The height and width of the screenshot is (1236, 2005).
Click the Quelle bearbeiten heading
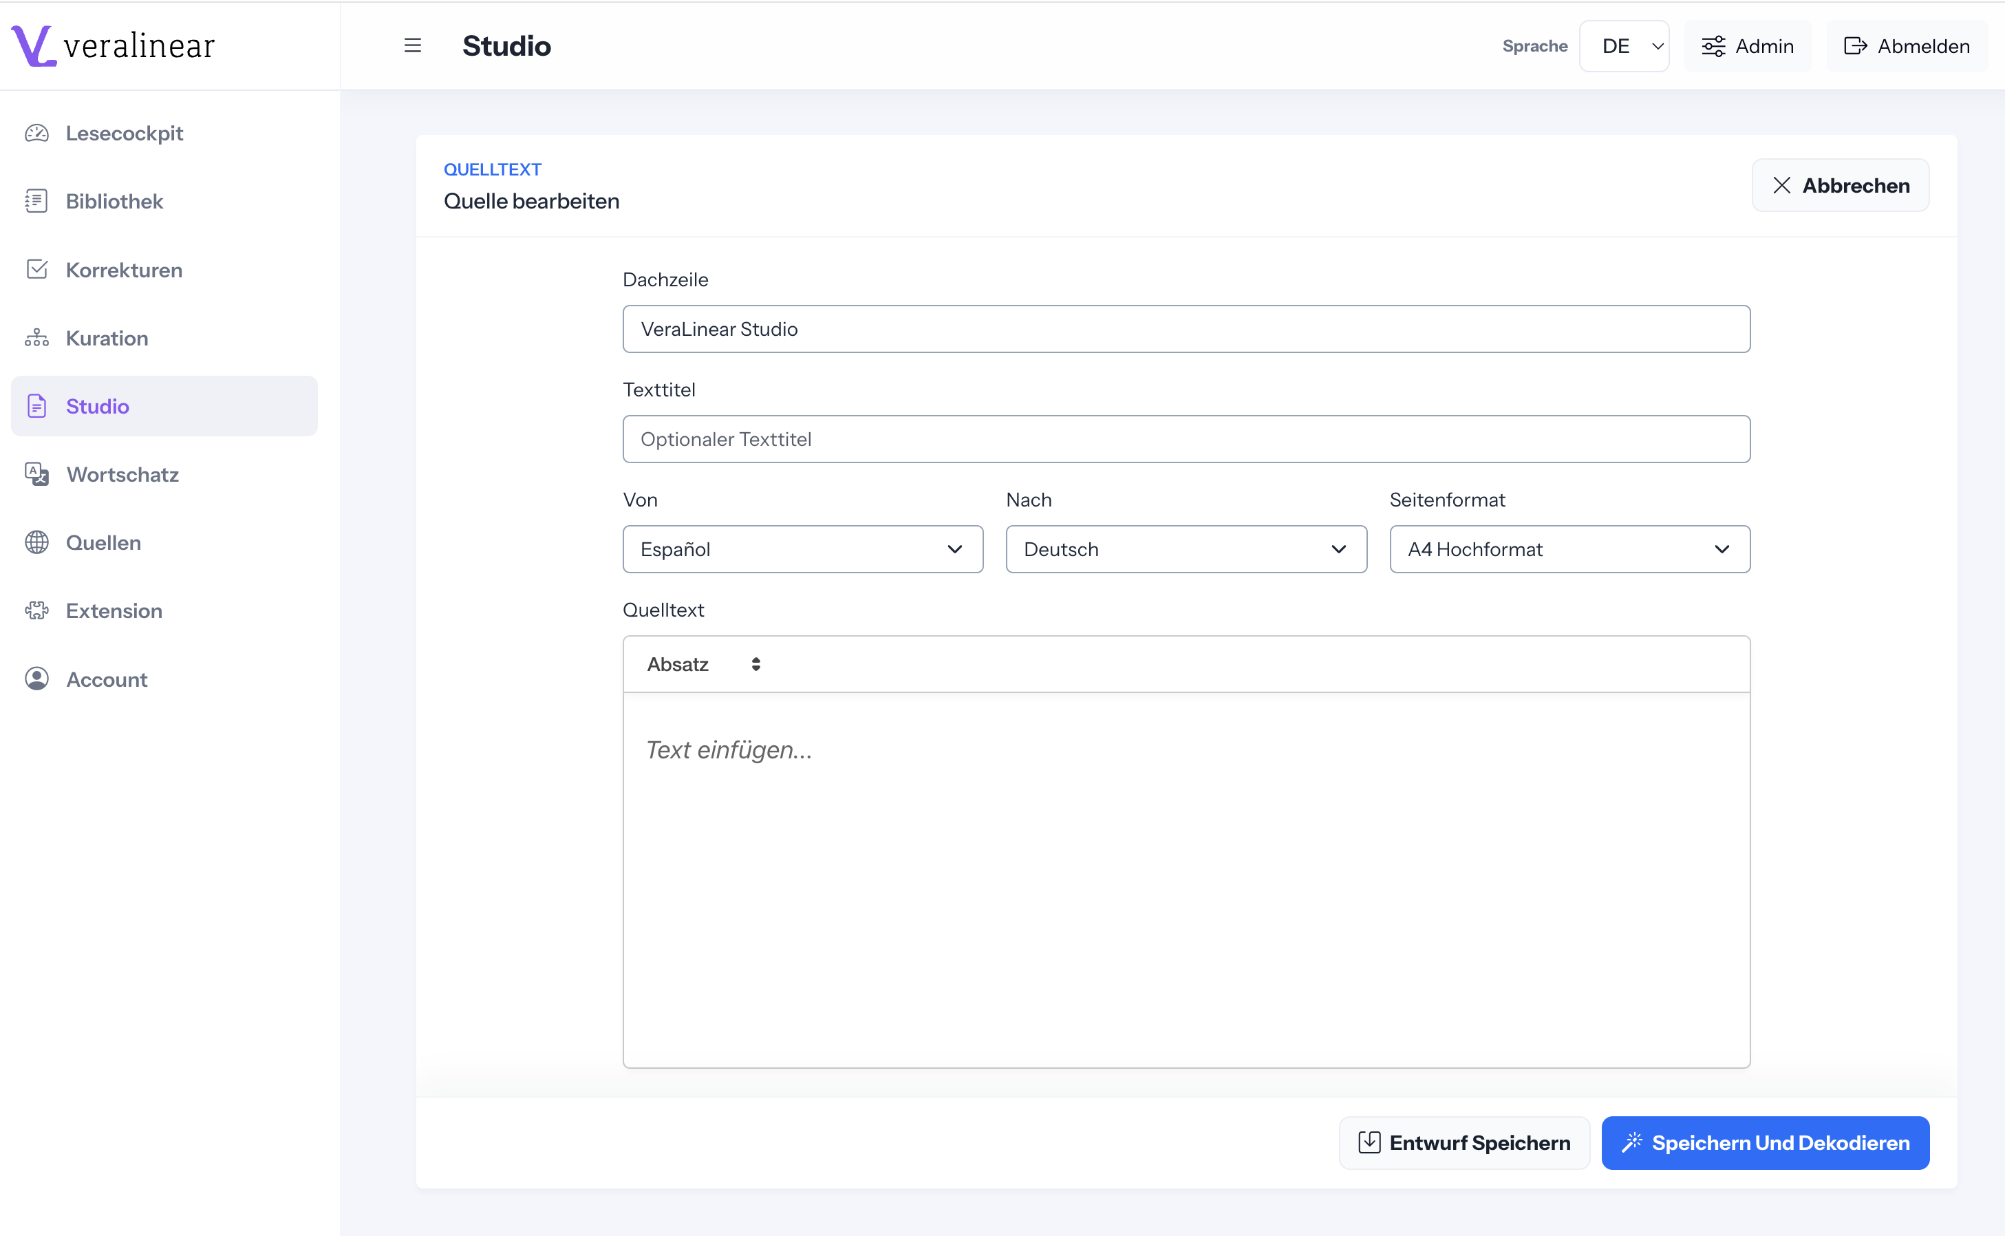531,201
